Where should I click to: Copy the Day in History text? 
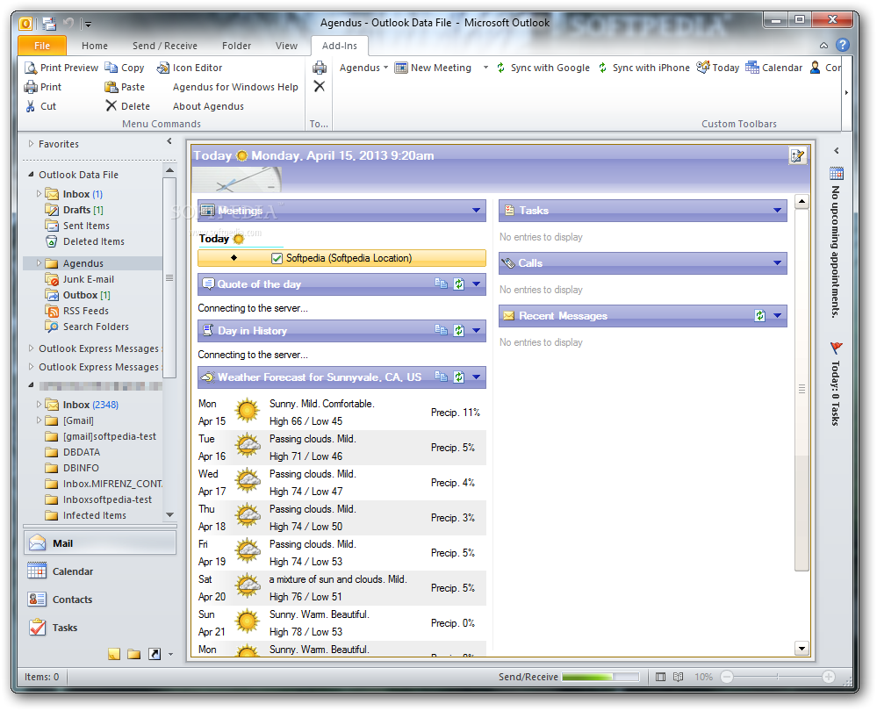442,330
